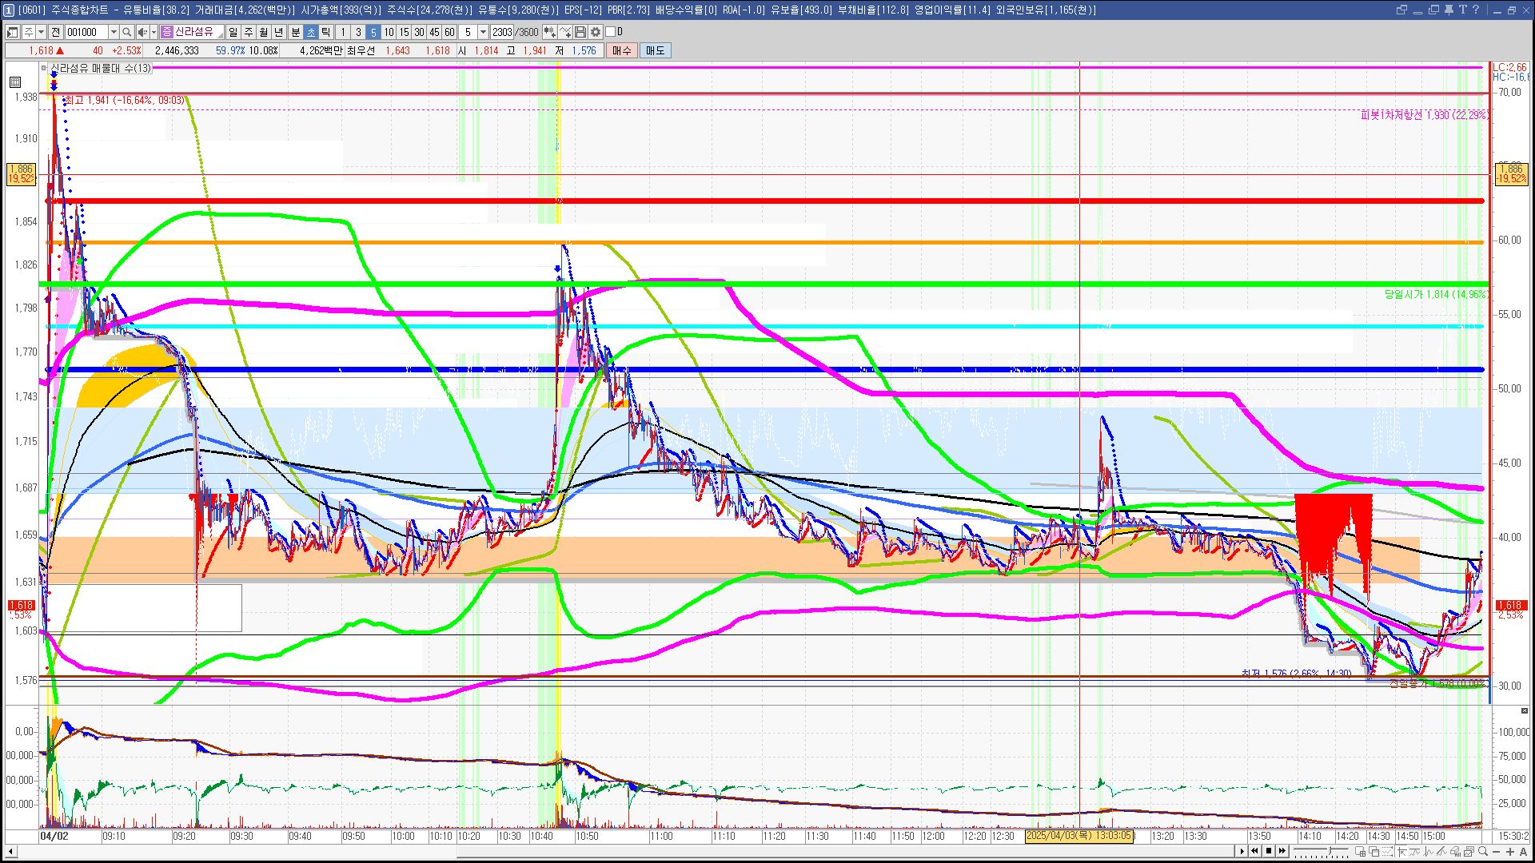The width and height of the screenshot is (1535, 863).
Task: Click the add indicator line icon
Action: pos(565,32)
